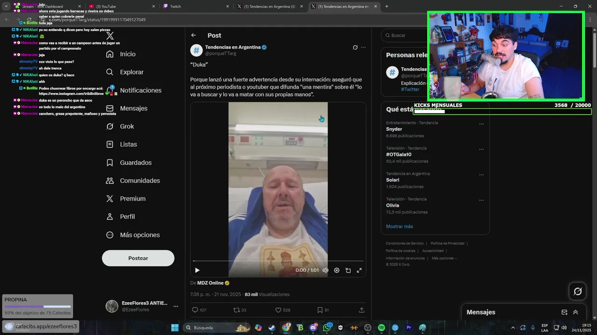Image resolution: width=597 pixels, height=335 pixels.
Task: Open Mensajes in the sidebar
Action: (126, 108)
